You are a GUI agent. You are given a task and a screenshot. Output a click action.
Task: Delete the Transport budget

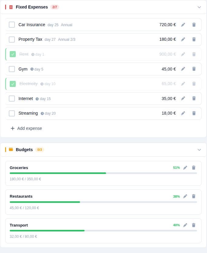194,225
